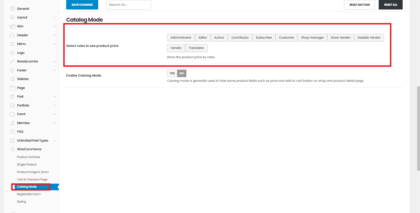Toggle the Disable Vendor role button

[369, 38]
